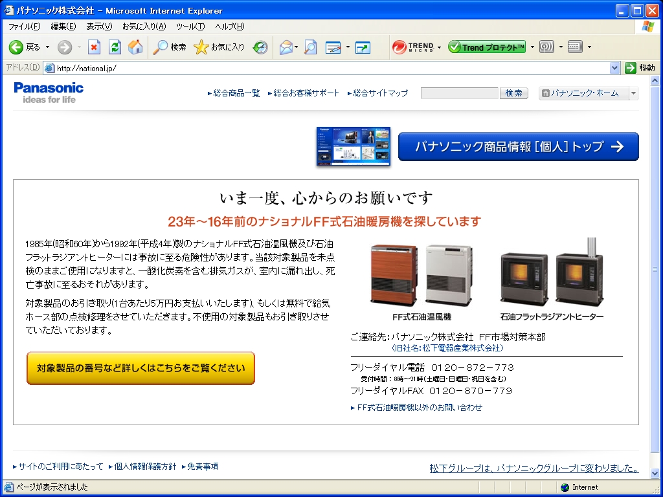Open the ファイル(F) menu

pyautogui.click(x=24, y=27)
